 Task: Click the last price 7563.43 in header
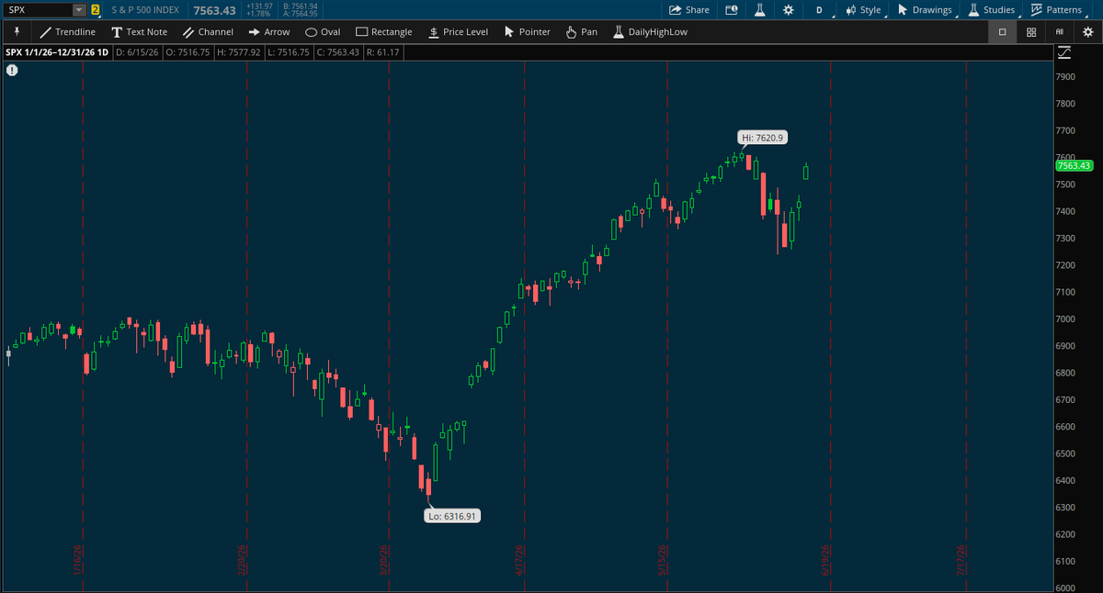pyautogui.click(x=215, y=10)
